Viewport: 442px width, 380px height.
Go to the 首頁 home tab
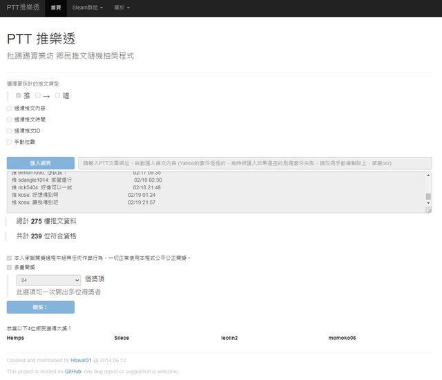tap(55, 8)
